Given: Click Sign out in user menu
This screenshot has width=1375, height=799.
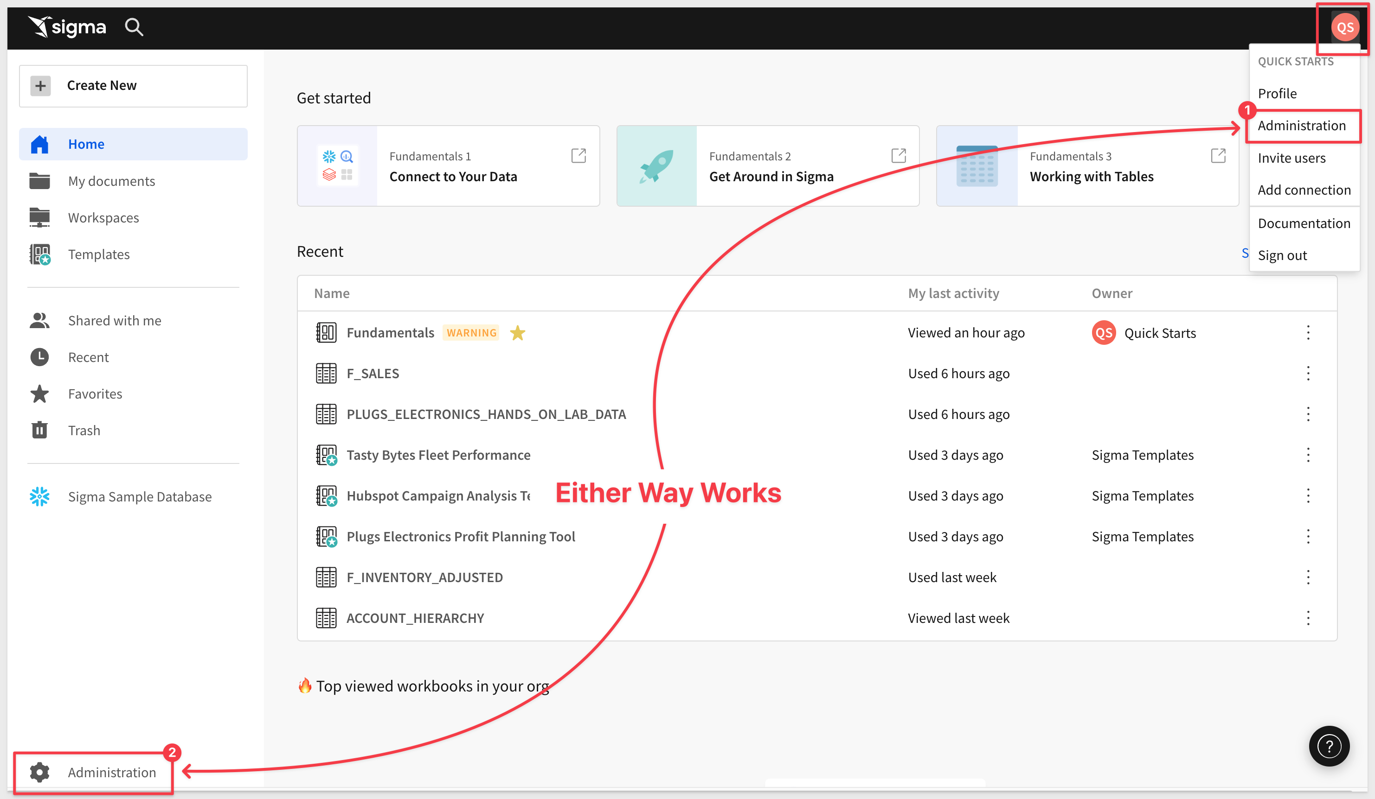Looking at the screenshot, I should pyautogui.click(x=1304, y=255).
